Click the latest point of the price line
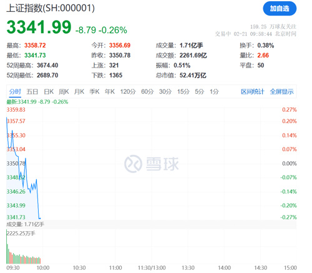The width and height of the screenshot is (312, 273). tap(40, 219)
